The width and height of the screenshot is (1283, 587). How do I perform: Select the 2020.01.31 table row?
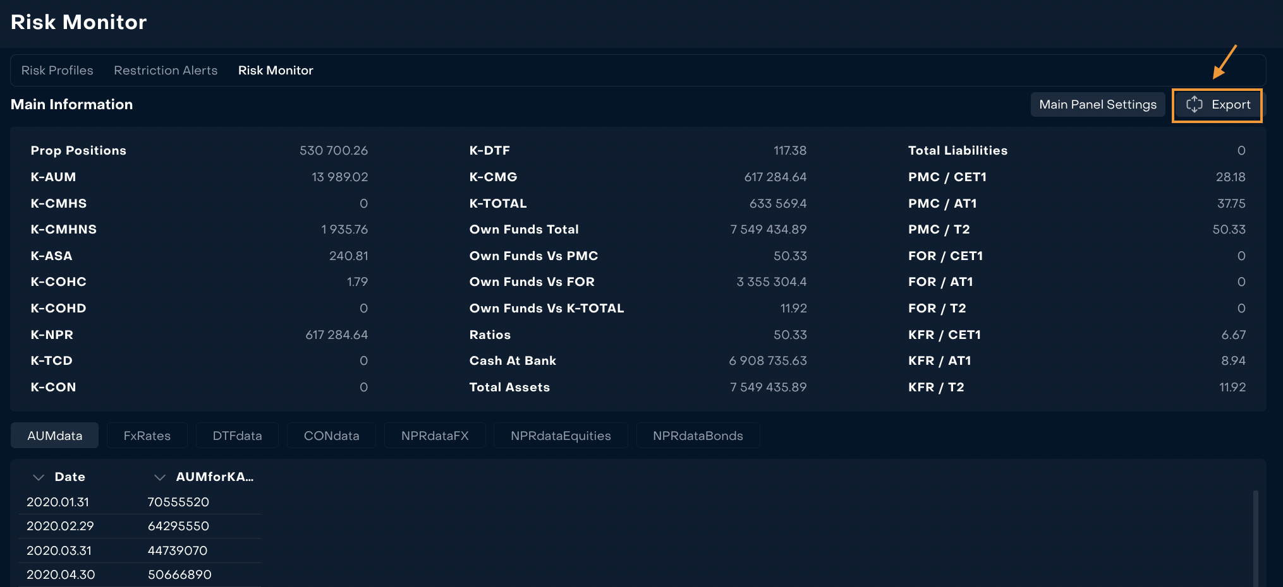58,502
